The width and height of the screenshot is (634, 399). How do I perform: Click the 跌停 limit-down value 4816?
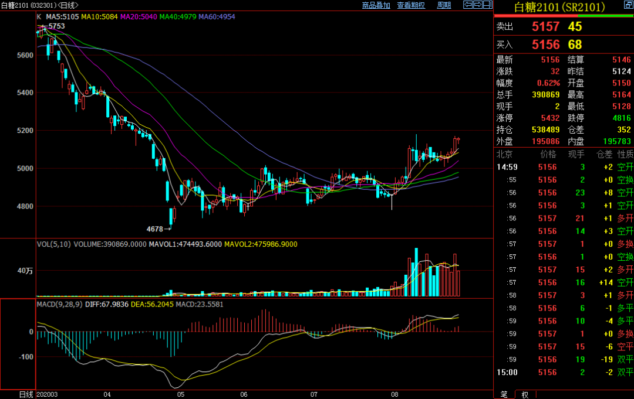tap(622, 118)
